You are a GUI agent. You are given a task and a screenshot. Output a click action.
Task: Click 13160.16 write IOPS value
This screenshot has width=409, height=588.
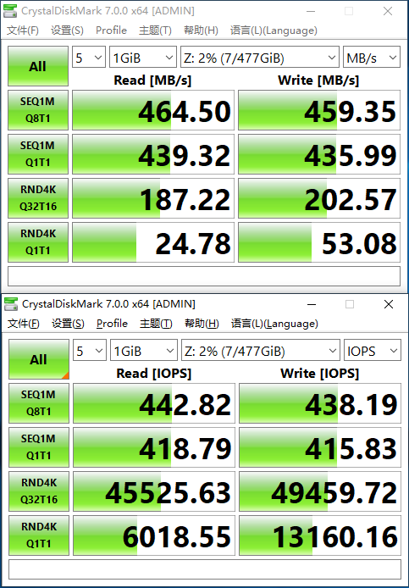pyautogui.click(x=320, y=535)
